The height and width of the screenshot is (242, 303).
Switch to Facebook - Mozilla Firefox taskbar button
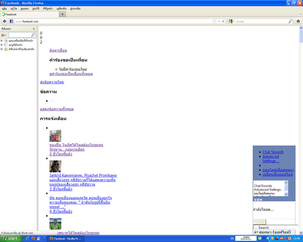pyautogui.click(x=66, y=239)
